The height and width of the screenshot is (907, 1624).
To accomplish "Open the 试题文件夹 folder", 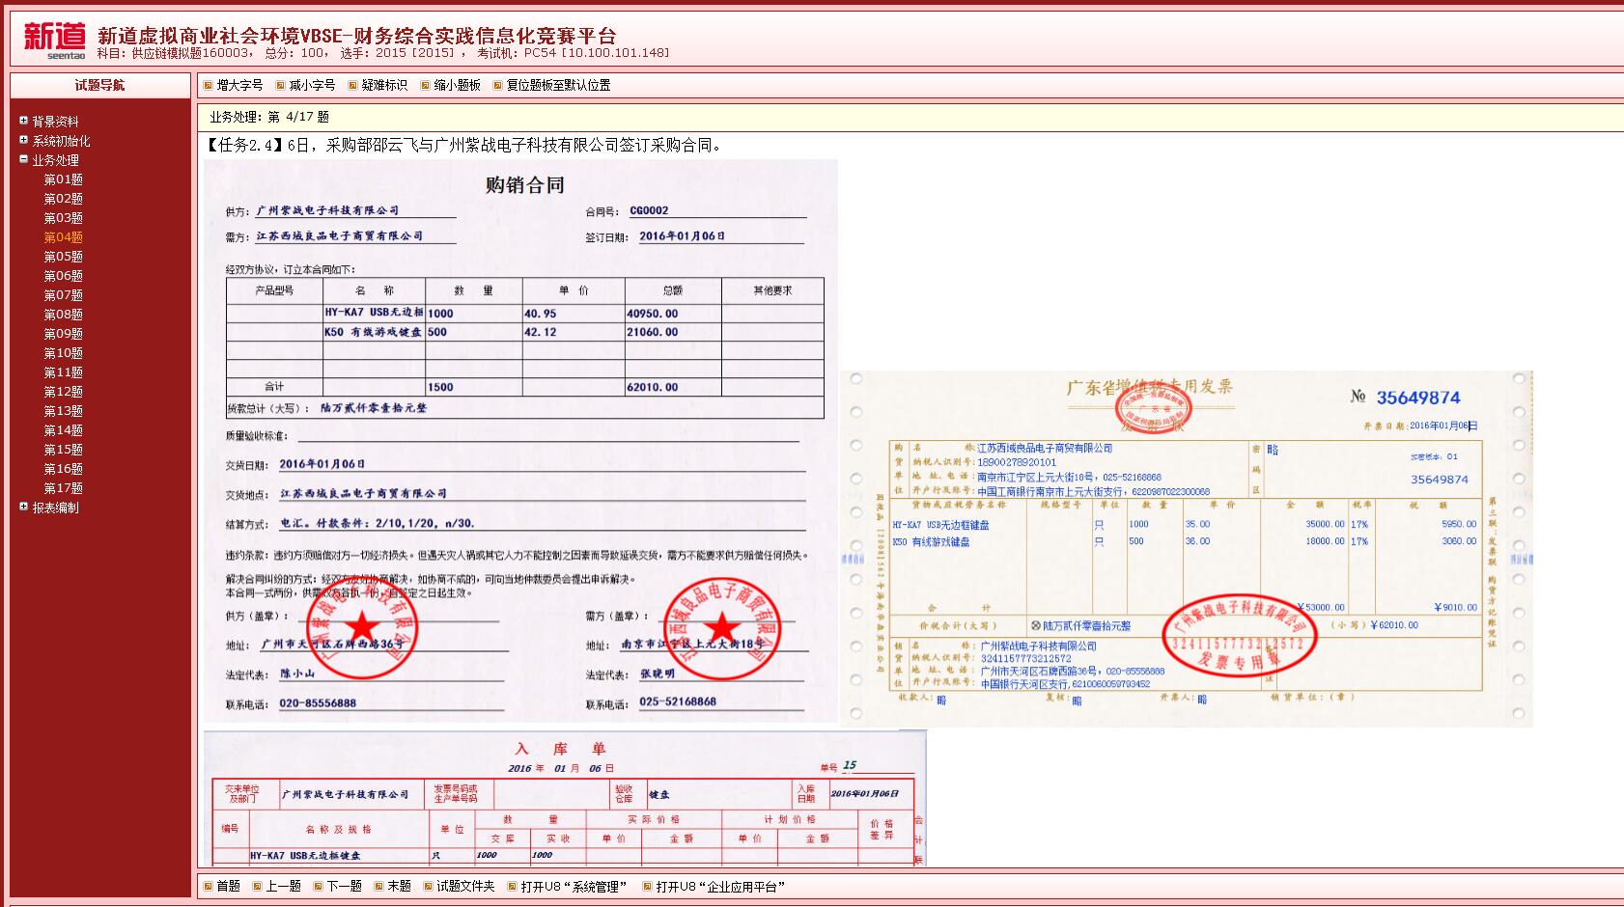I will (x=459, y=886).
